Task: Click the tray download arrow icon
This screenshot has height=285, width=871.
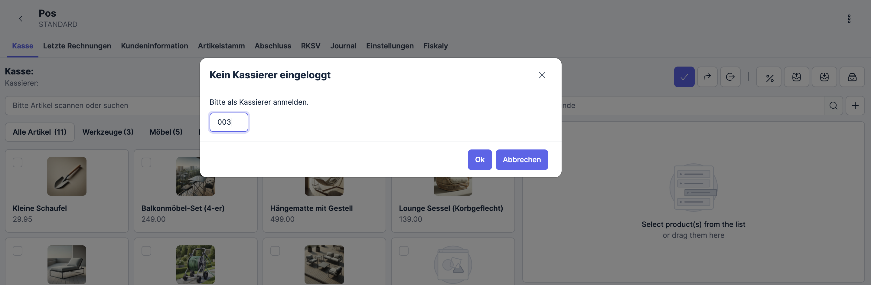Action: tap(824, 77)
